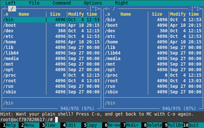
Task: Select /lib in the left panel
Action: [51, 47]
